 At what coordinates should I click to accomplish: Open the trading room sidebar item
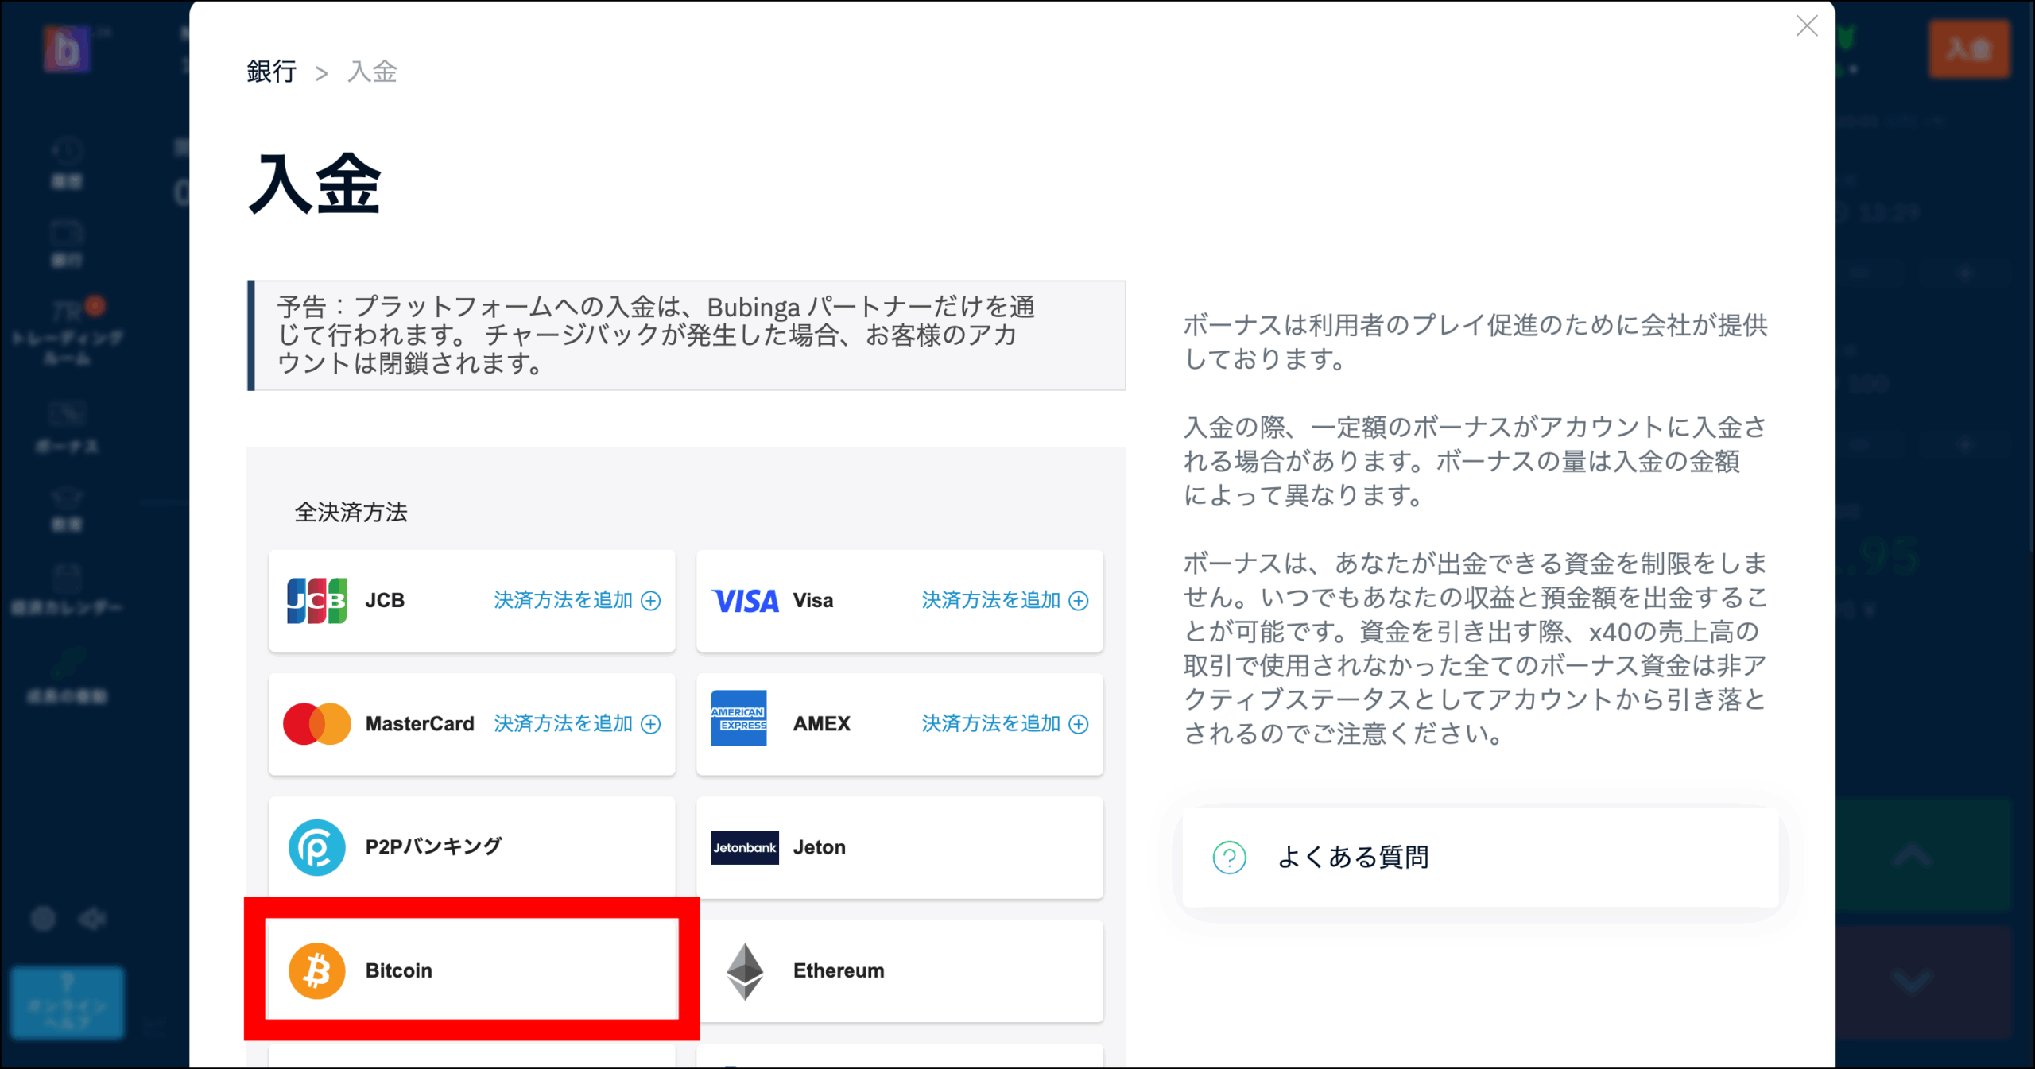68,332
